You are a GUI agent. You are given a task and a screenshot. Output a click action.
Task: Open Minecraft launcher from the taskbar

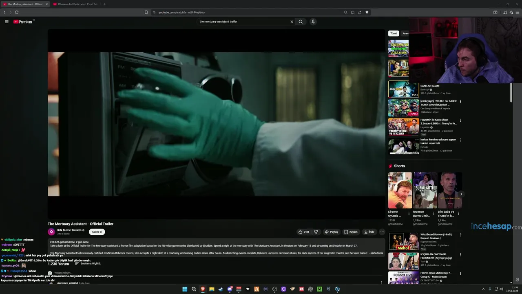click(319, 289)
